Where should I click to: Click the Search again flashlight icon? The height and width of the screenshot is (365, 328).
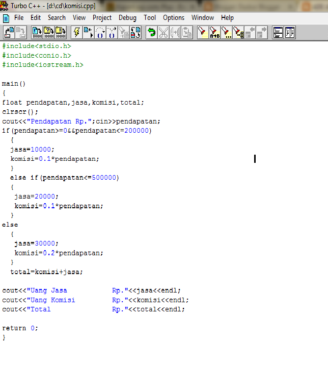pos(226,32)
